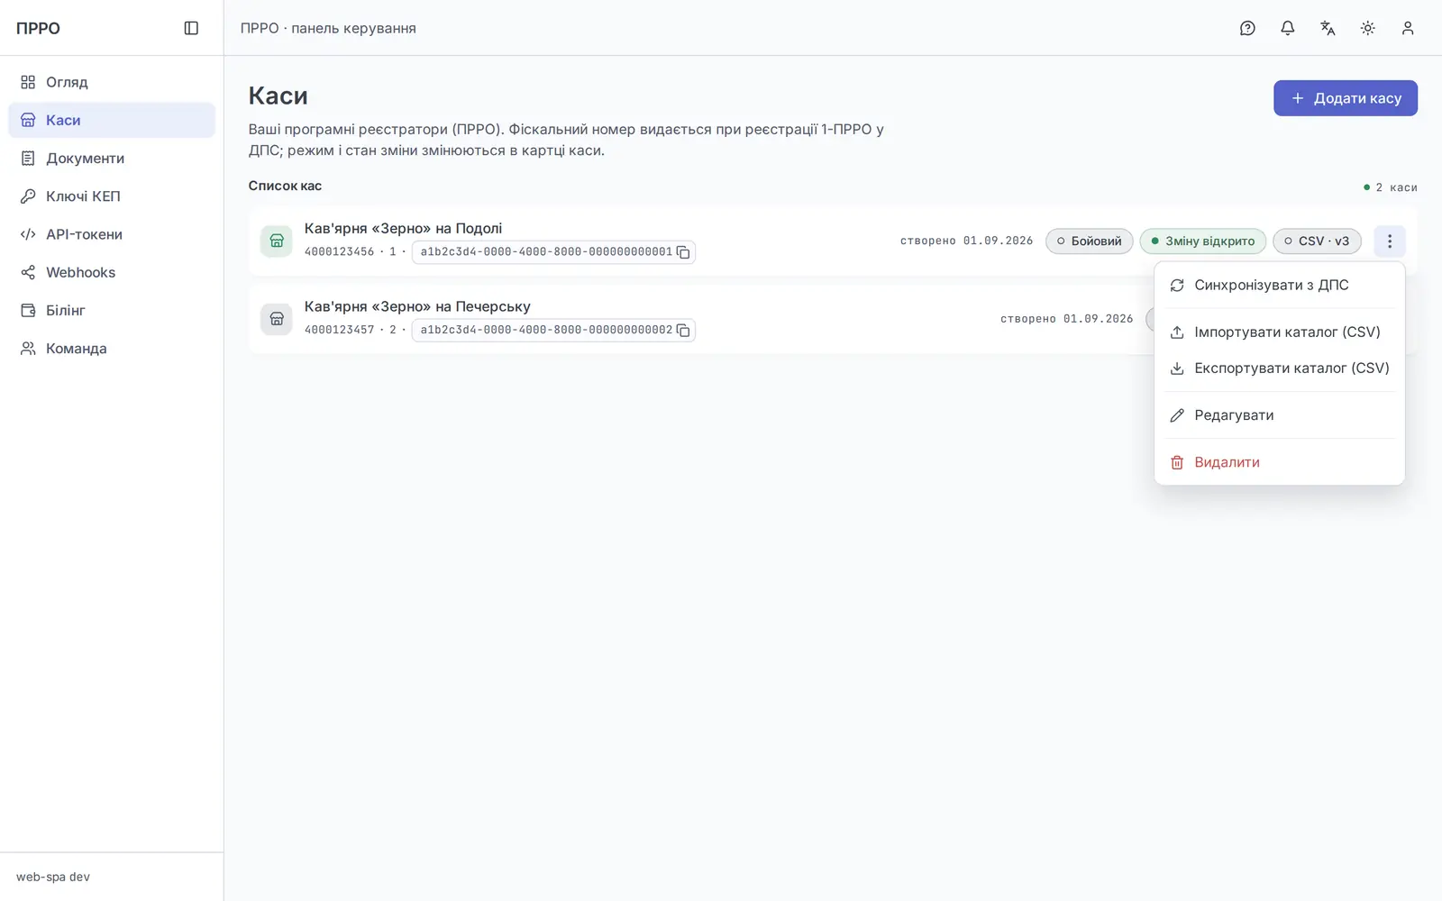Change language via translate icon
Image resolution: width=1442 pixels, height=901 pixels.
pyautogui.click(x=1328, y=28)
